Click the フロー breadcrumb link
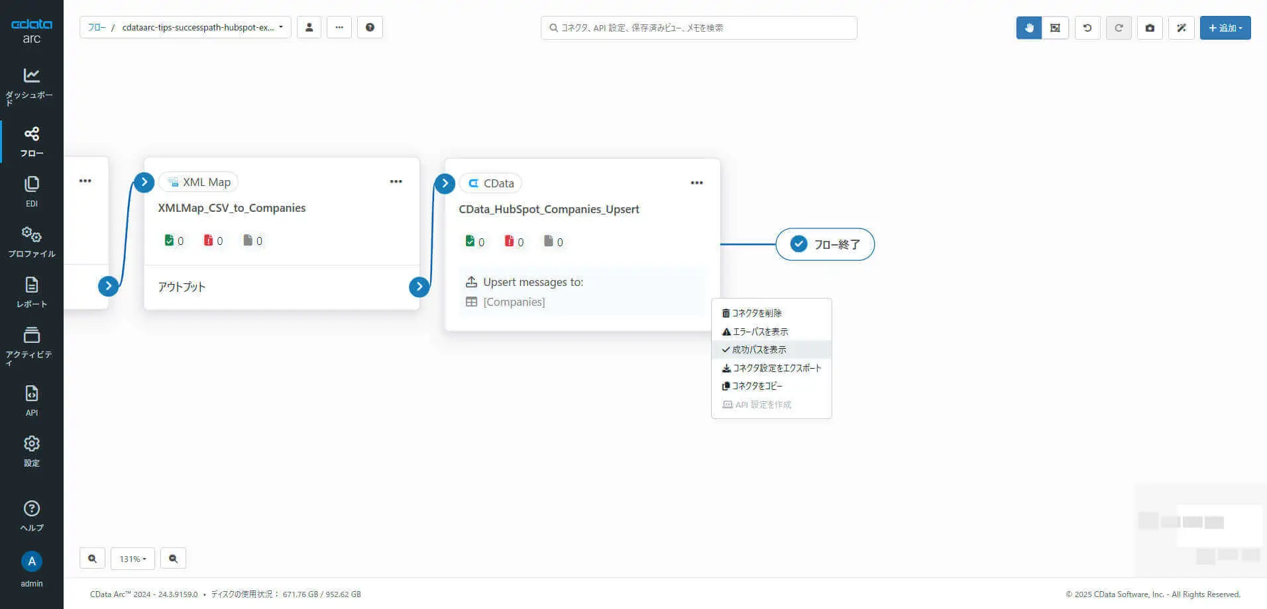Screen dimensions: 1267x609 pos(97,28)
